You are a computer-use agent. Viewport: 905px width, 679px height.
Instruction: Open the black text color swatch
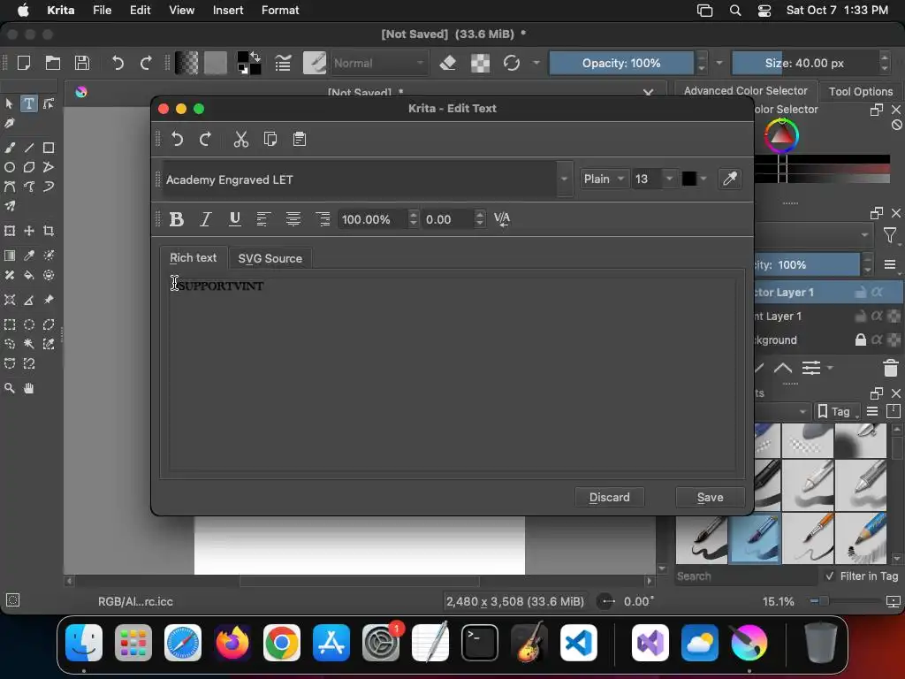[695, 179]
